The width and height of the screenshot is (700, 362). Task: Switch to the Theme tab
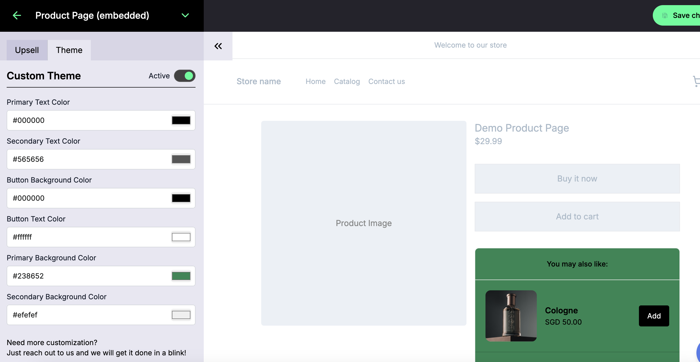(x=69, y=50)
